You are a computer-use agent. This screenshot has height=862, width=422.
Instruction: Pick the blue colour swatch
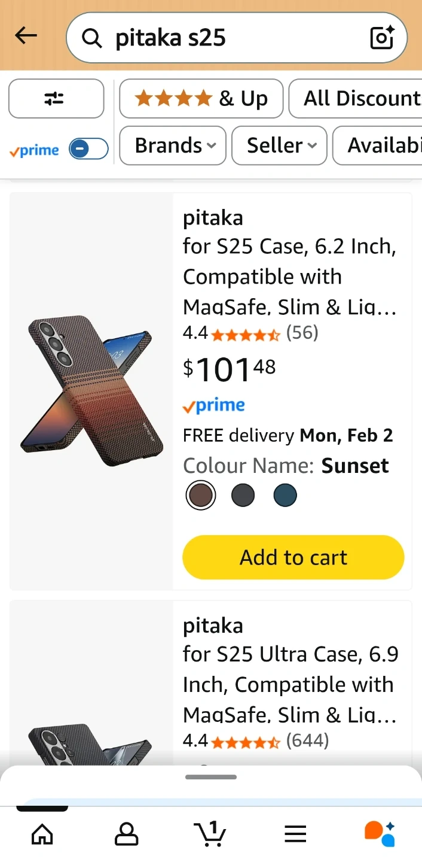[285, 496]
